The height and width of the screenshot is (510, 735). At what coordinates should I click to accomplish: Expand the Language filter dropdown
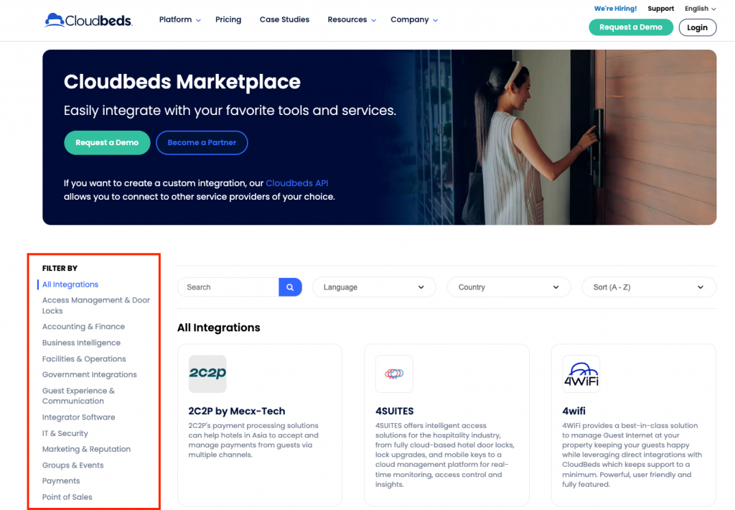pos(374,287)
